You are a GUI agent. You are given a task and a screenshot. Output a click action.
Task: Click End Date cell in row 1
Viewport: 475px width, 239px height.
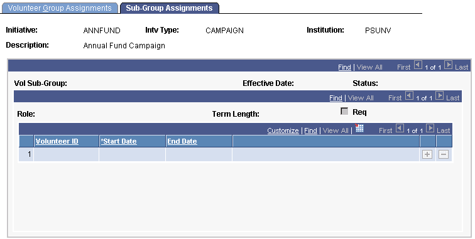click(199, 154)
